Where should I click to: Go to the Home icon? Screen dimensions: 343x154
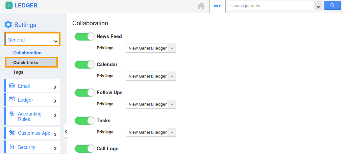[201, 6]
